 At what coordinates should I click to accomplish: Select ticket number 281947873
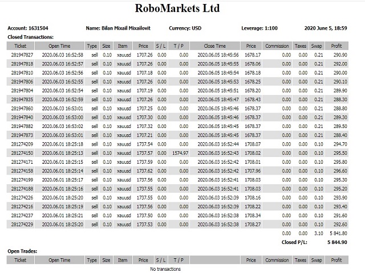[22, 135]
